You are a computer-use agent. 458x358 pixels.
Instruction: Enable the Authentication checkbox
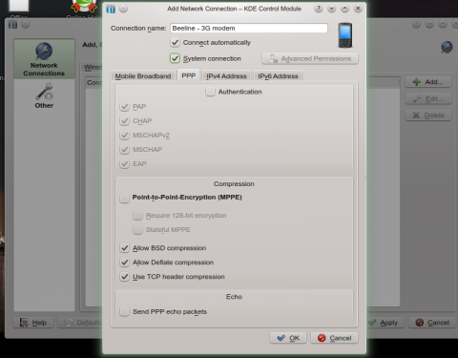pyautogui.click(x=210, y=92)
